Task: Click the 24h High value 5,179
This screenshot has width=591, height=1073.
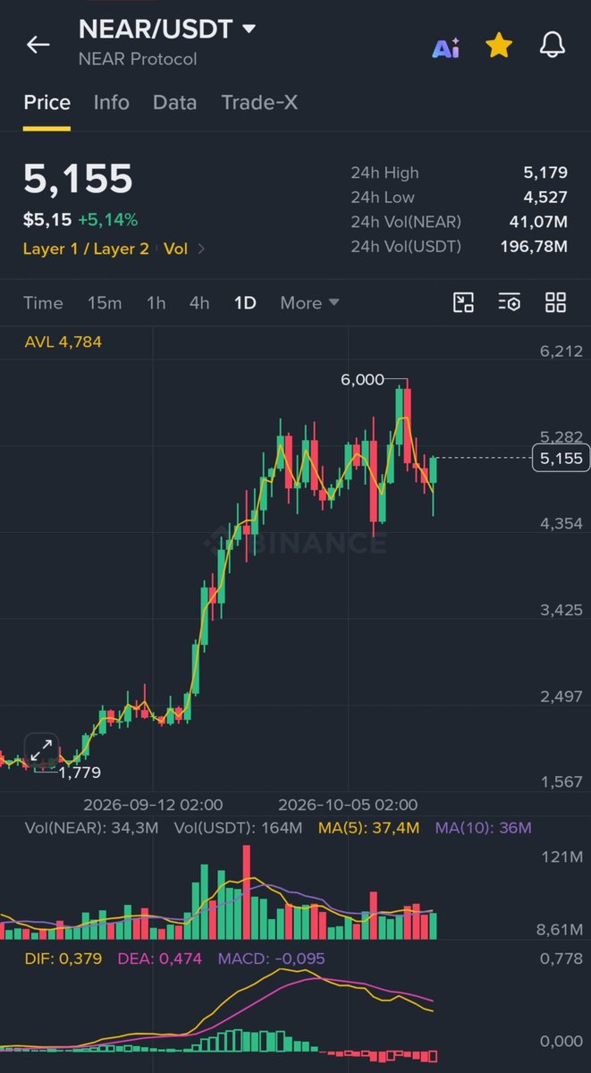Action: tap(545, 173)
